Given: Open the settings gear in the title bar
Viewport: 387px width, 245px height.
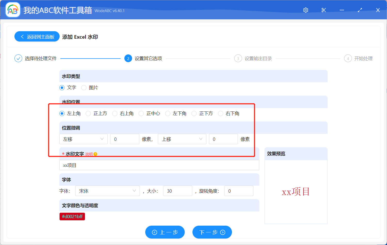Looking at the screenshot, I should [x=305, y=10].
